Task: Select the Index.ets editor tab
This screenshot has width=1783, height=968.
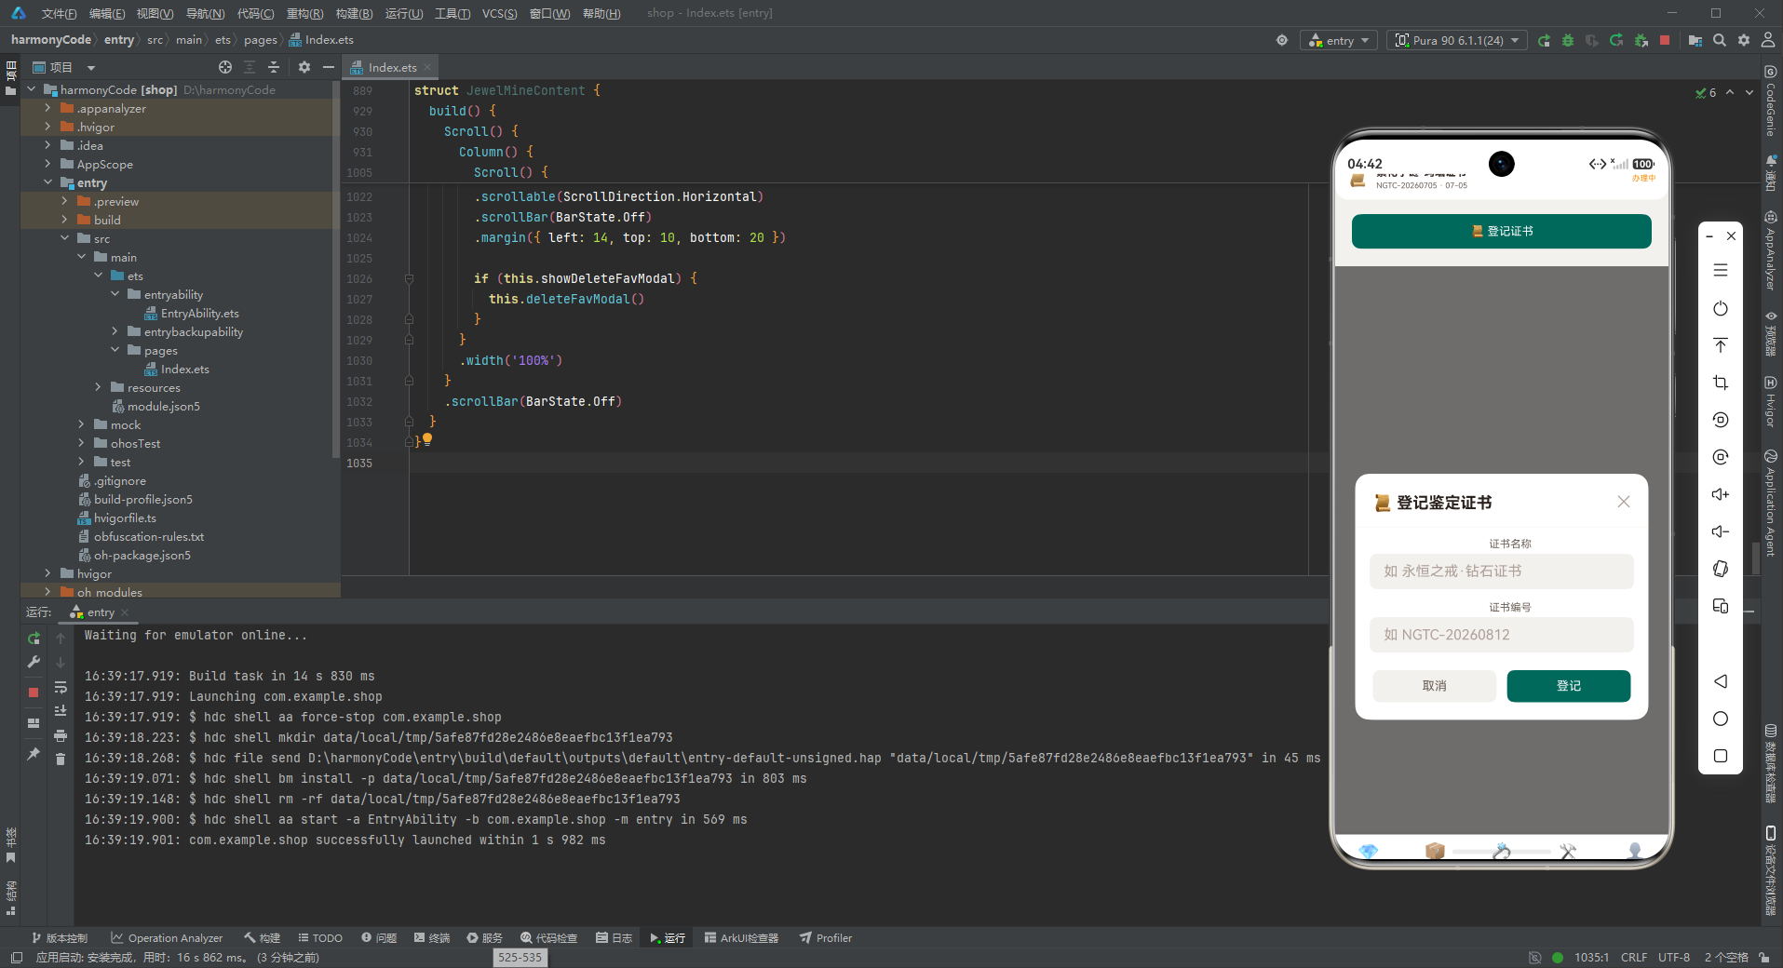Action: tap(392, 67)
